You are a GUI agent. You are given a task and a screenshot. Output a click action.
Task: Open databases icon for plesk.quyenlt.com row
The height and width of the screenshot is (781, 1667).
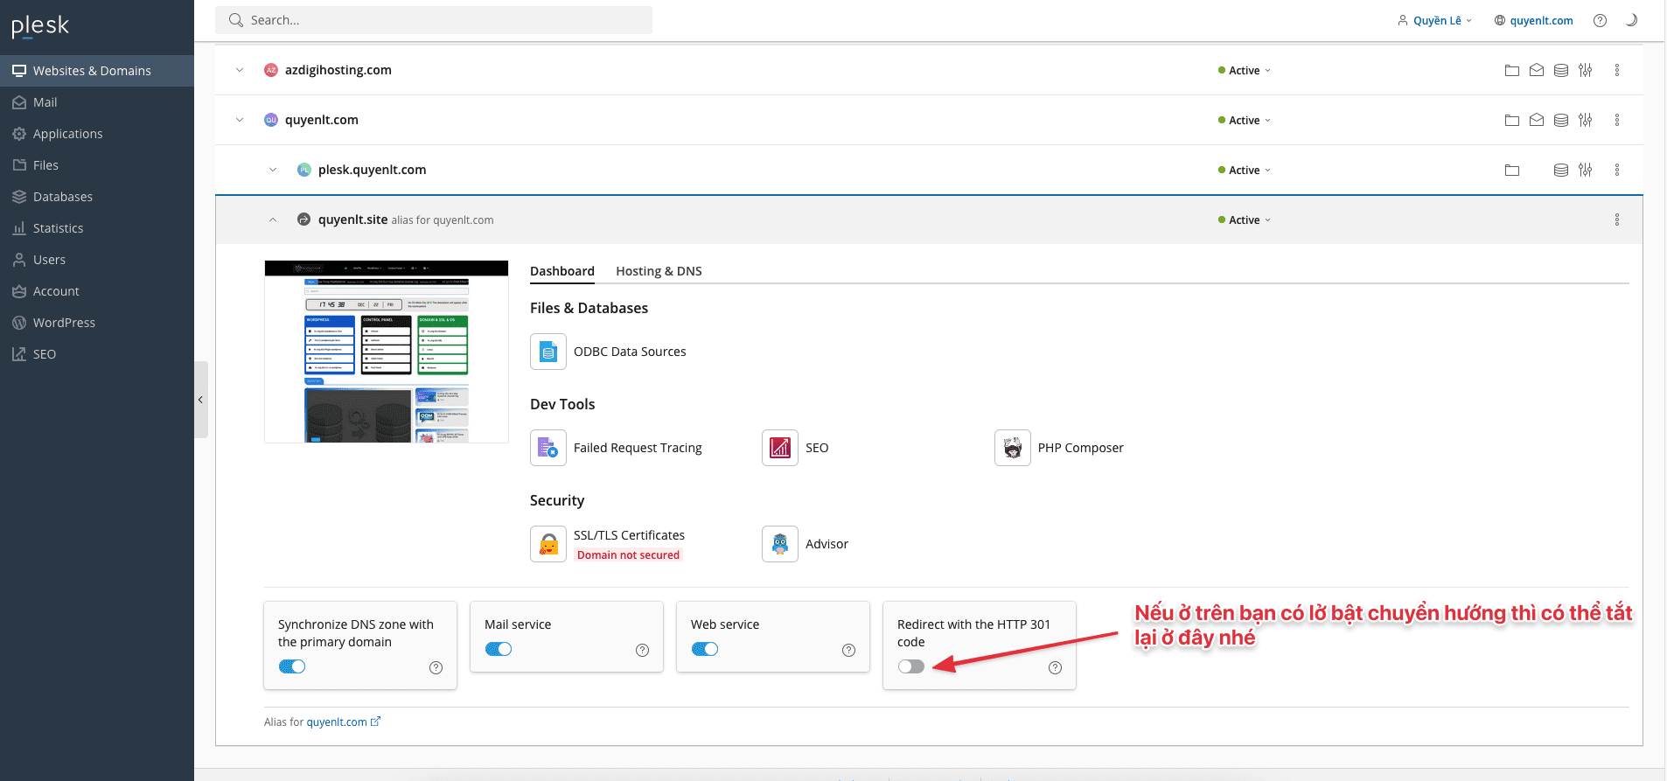click(1560, 170)
